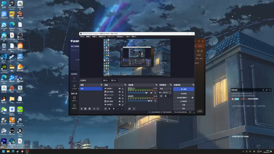
Task: Adjust the 桌面音频 volume slider
Action: pyautogui.click(x=139, y=101)
